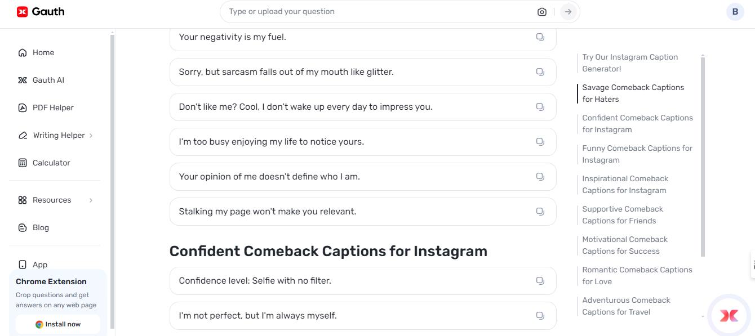
Task: Click the camera icon to upload a question
Action: click(541, 11)
